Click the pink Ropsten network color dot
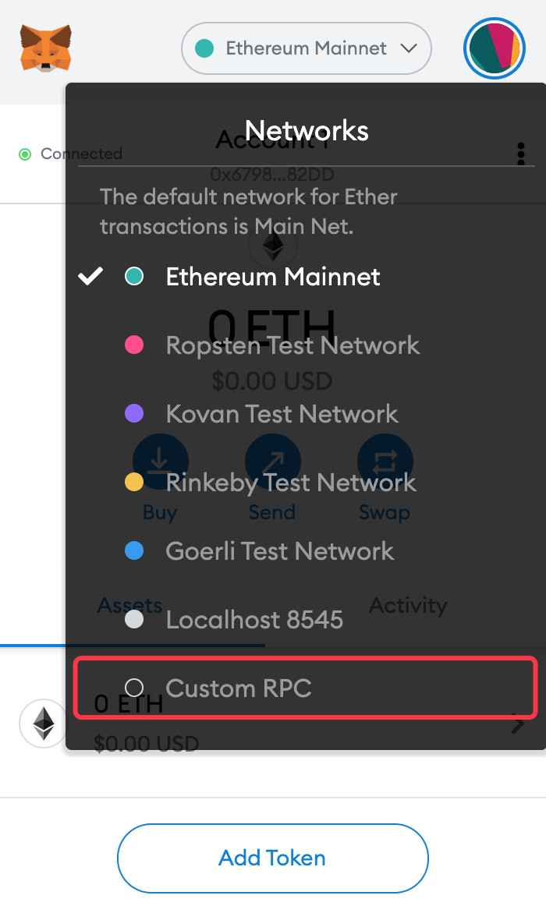Screen dimensions: 546x920 pos(134,345)
